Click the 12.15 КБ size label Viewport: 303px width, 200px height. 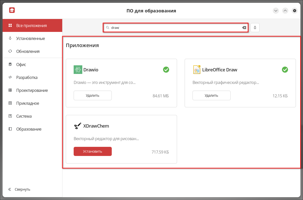point(280,96)
